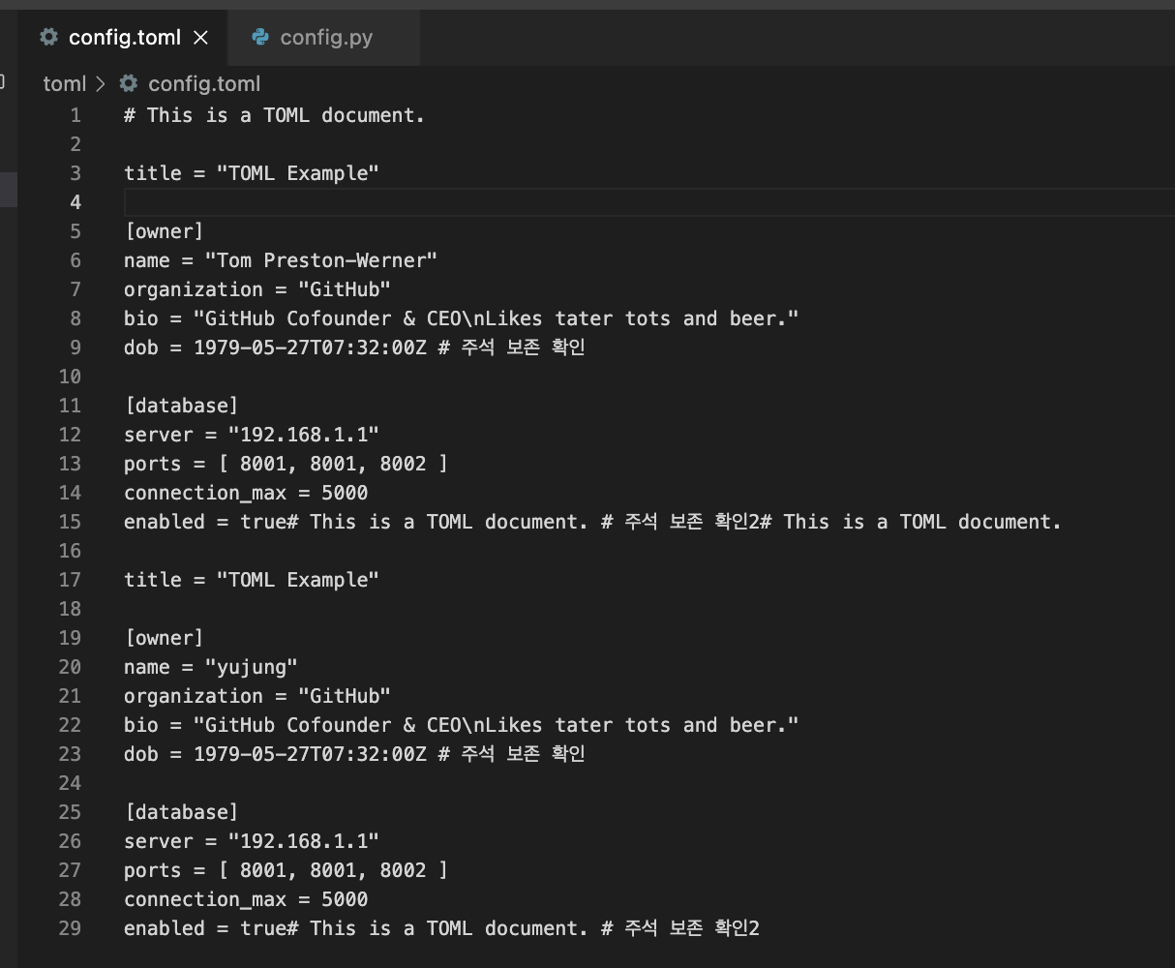Select the config.toml tab
The height and width of the screenshot is (968, 1175).
coord(124,37)
